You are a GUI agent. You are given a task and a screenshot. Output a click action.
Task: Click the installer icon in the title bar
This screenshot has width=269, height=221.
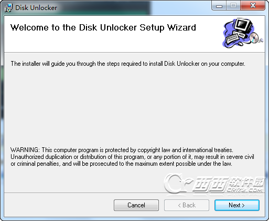click(x=8, y=8)
